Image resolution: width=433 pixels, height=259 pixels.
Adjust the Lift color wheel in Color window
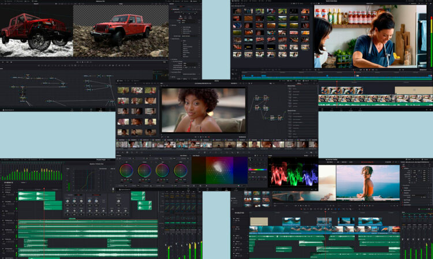coord(126,170)
